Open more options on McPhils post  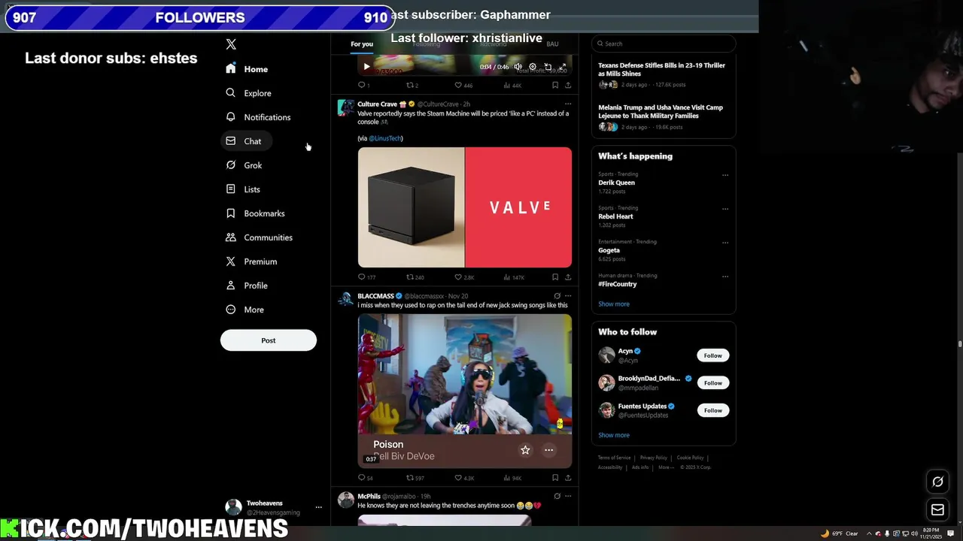click(x=568, y=496)
